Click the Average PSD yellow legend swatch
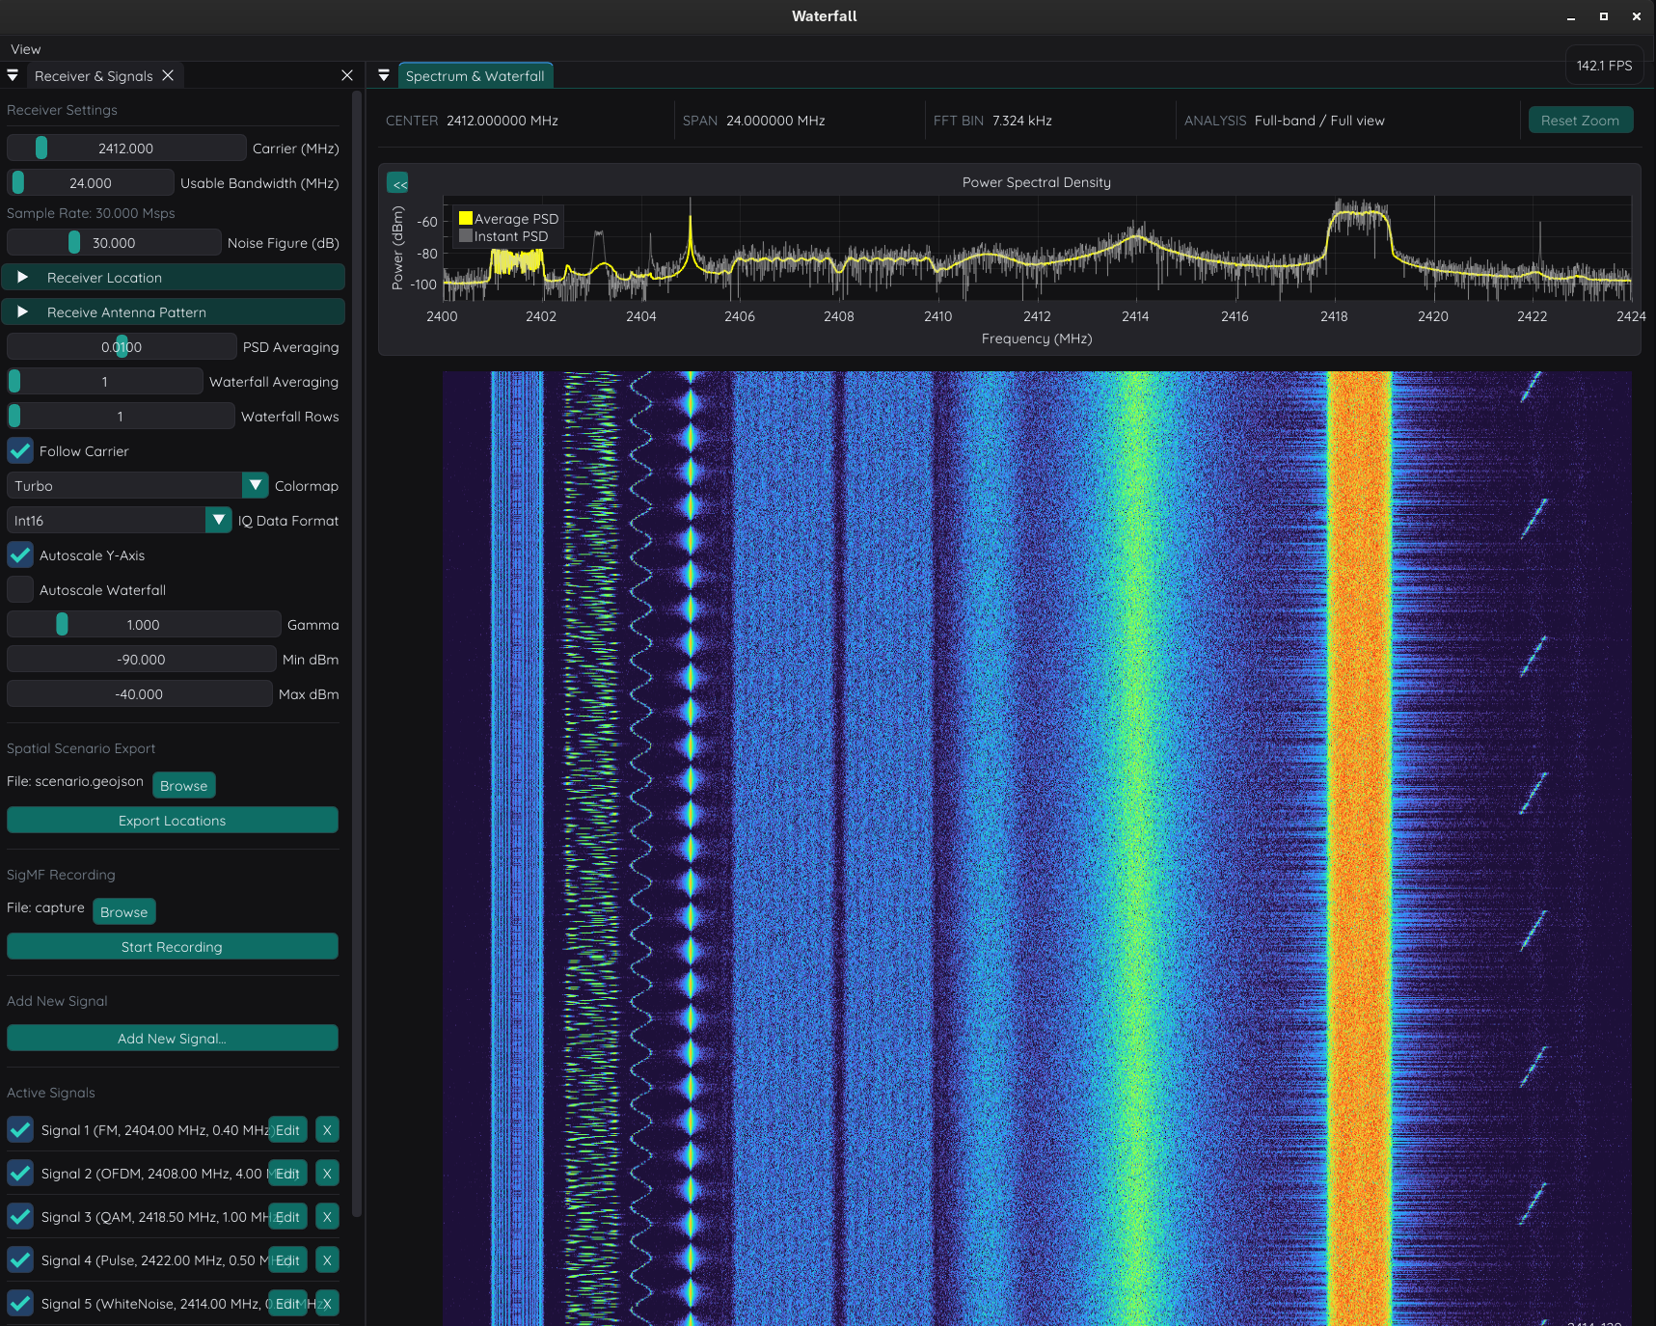This screenshot has height=1326, width=1656. pos(466,219)
